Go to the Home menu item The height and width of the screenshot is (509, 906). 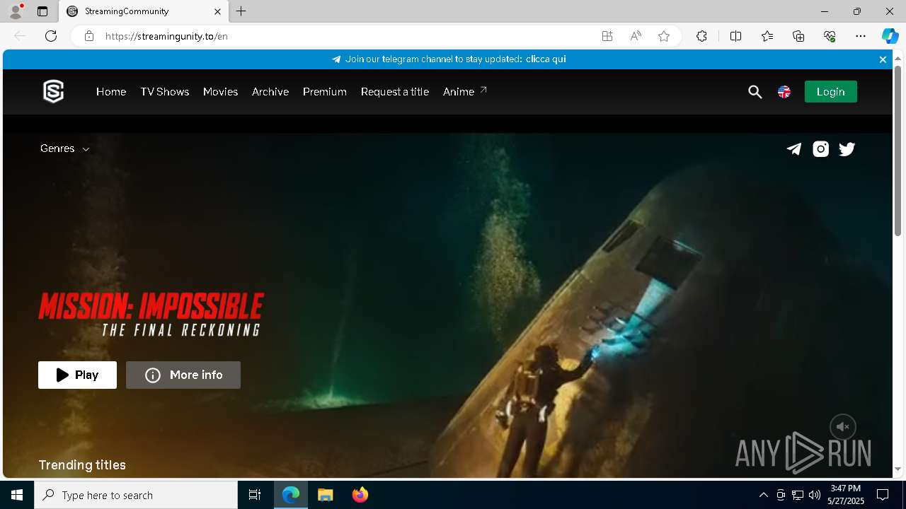coord(111,92)
